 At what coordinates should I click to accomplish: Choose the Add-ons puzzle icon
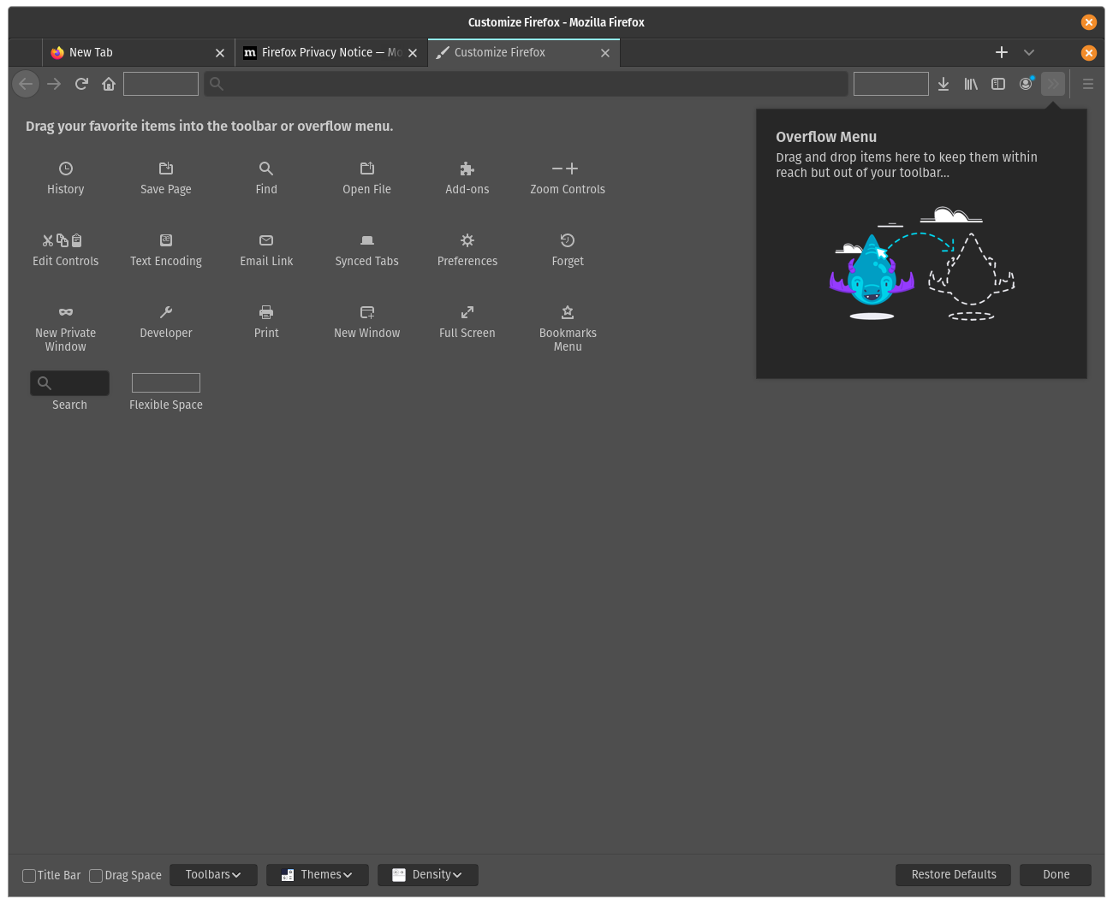pos(467,169)
